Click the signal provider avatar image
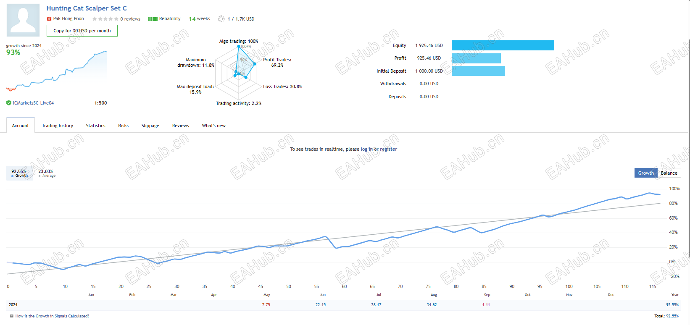The image size is (690, 325). pyautogui.click(x=23, y=20)
